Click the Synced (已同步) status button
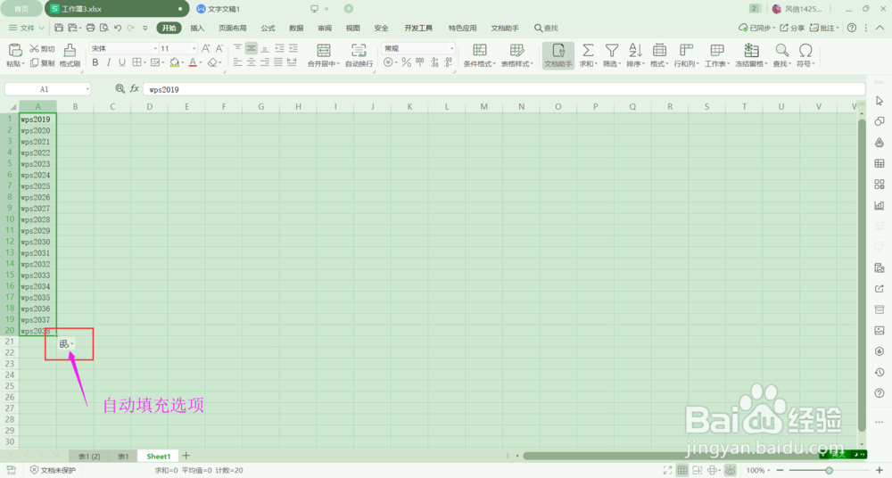The width and height of the screenshot is (892, 478). point(756,28)
